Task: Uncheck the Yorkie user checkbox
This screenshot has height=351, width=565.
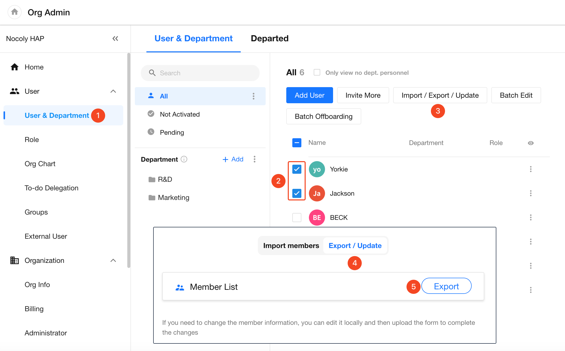Action: click(297, 169)
